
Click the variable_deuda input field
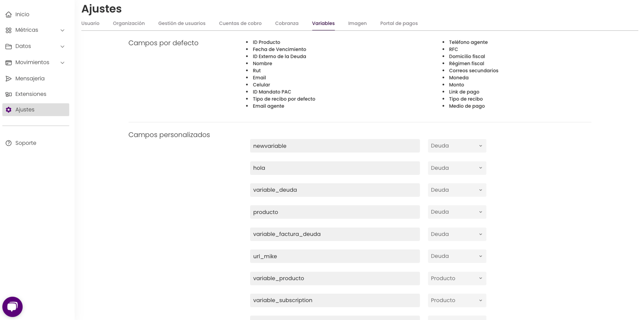(x=335, y=190)
